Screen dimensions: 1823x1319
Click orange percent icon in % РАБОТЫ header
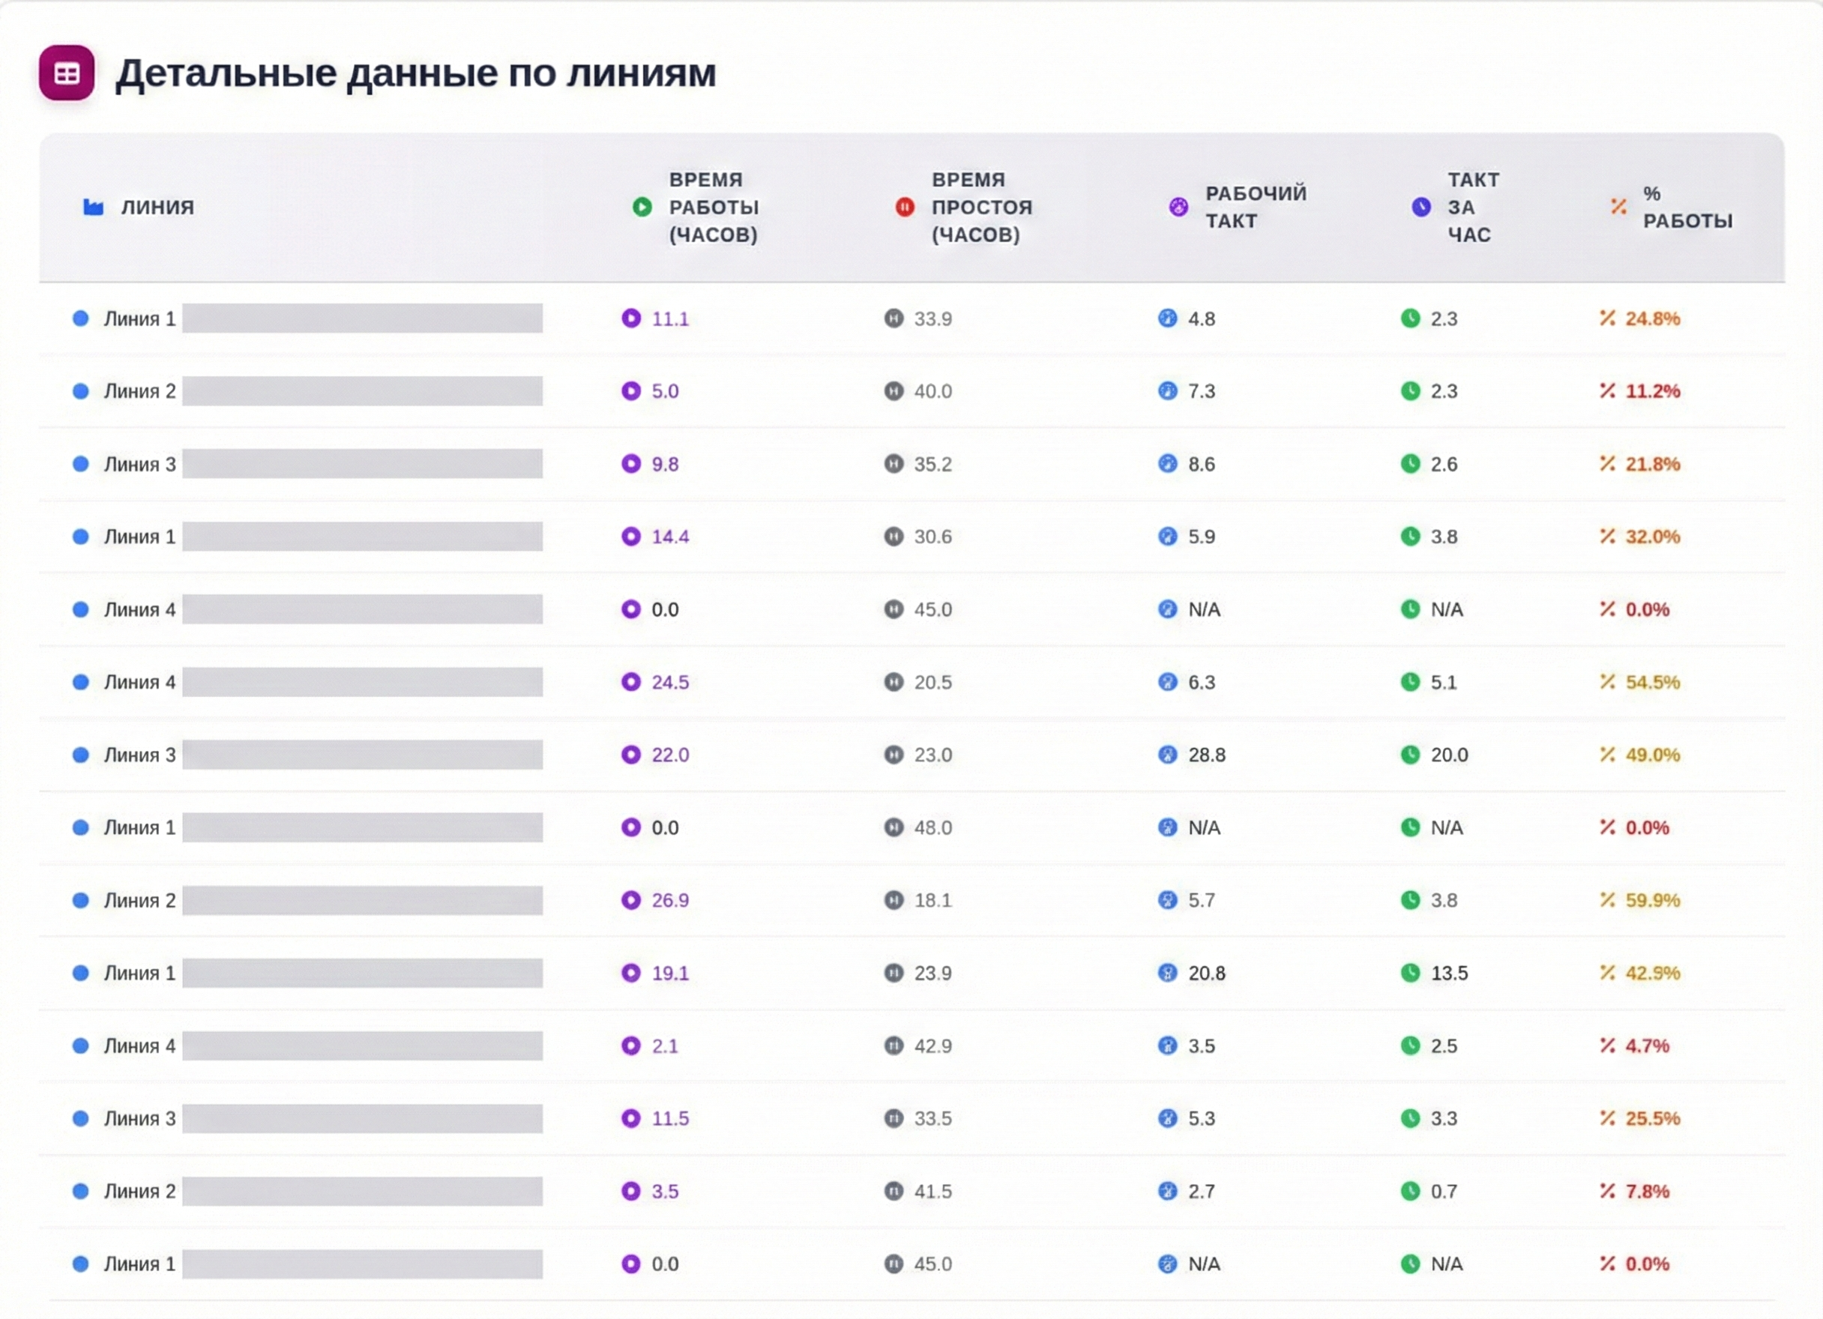coord(1618,208)
